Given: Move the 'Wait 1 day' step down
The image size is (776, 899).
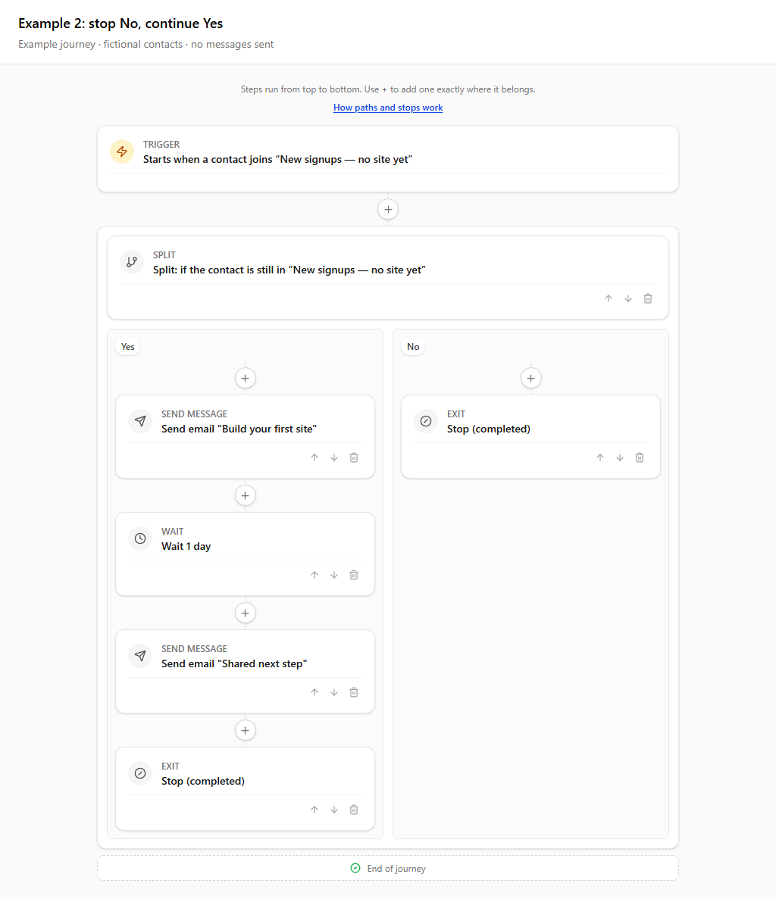Looking at the screenshot, I should [x=333, y=575].
